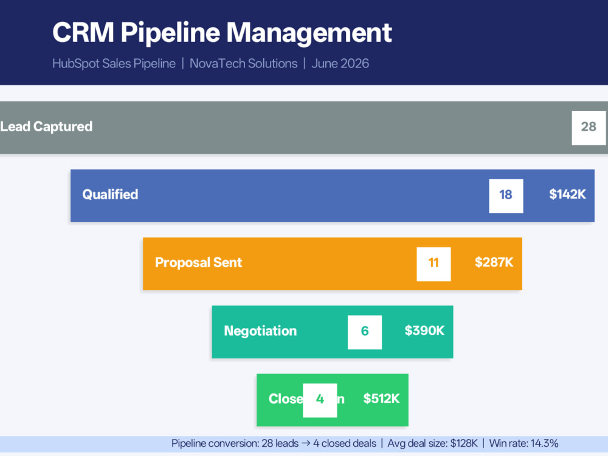The image size is (608, 456).
Task: Click the $142K value in Qualified bar
Action: click(567, 194)
